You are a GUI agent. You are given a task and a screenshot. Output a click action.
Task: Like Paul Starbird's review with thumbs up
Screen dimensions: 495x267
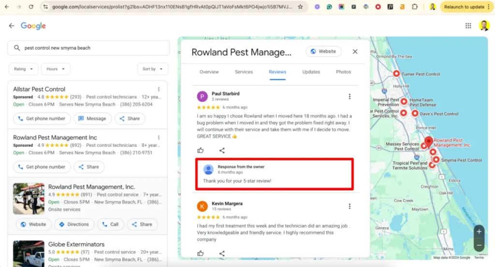(x=201, y=150)
